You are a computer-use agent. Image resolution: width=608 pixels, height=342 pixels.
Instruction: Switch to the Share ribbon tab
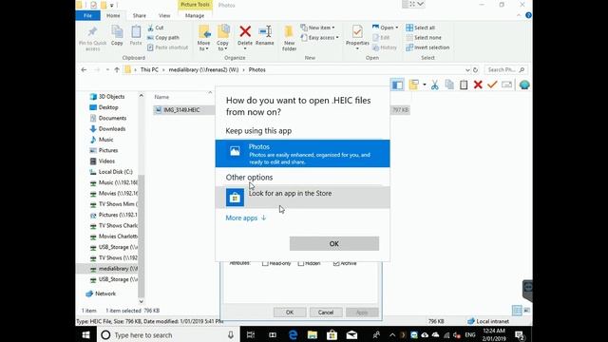pyautogui.click(x=140, y=15)
